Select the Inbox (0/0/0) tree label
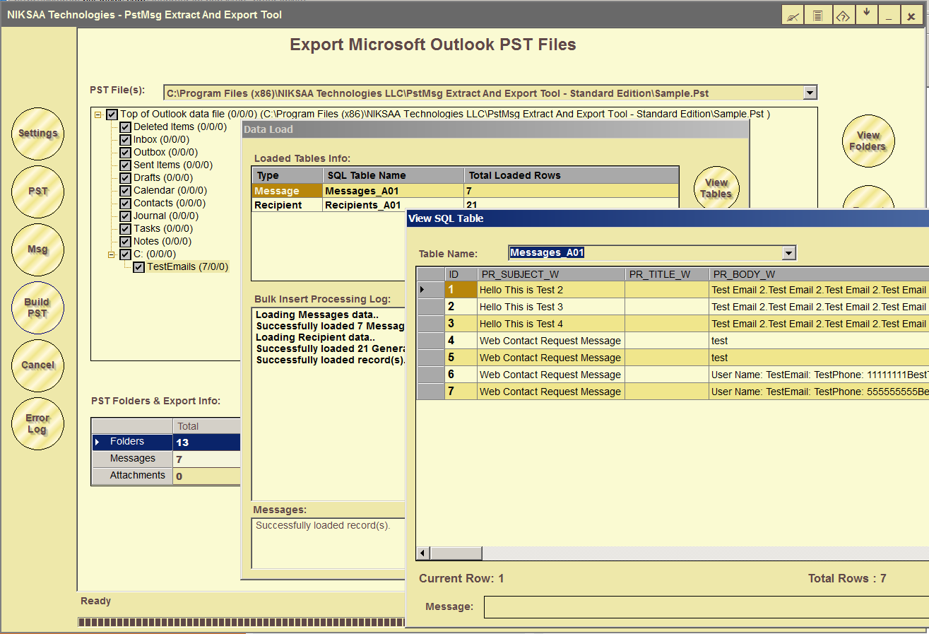The height and width of the screenshot is (634, 929). [161, 140]
